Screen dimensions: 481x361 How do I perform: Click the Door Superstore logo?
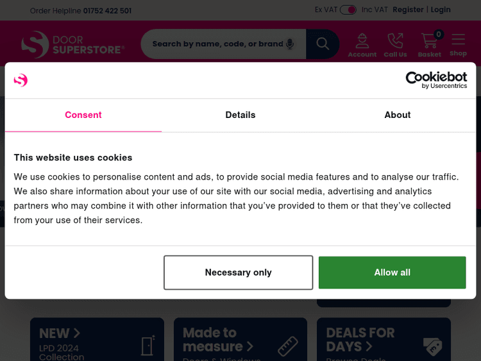point(72,44)
